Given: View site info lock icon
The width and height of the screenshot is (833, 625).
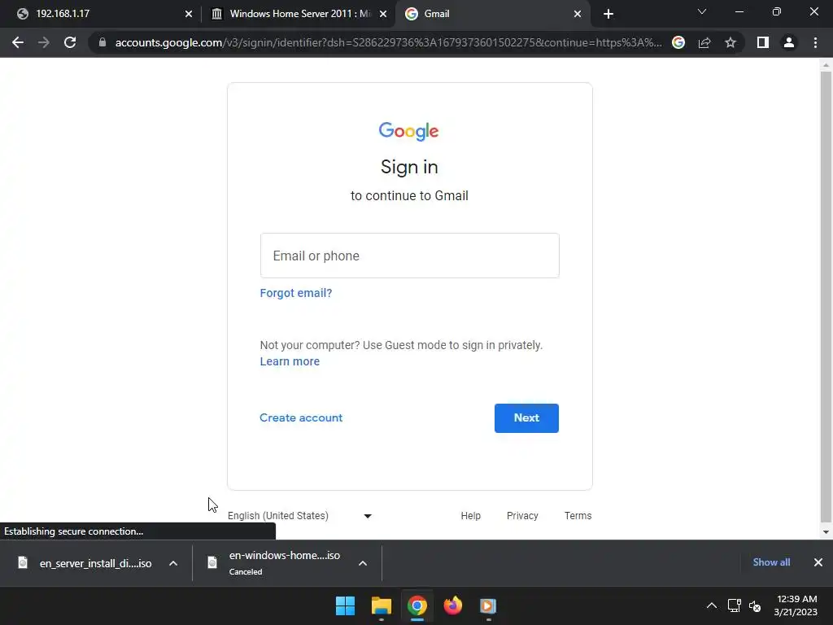Looking at the screenshot, I should pos(102,42).
